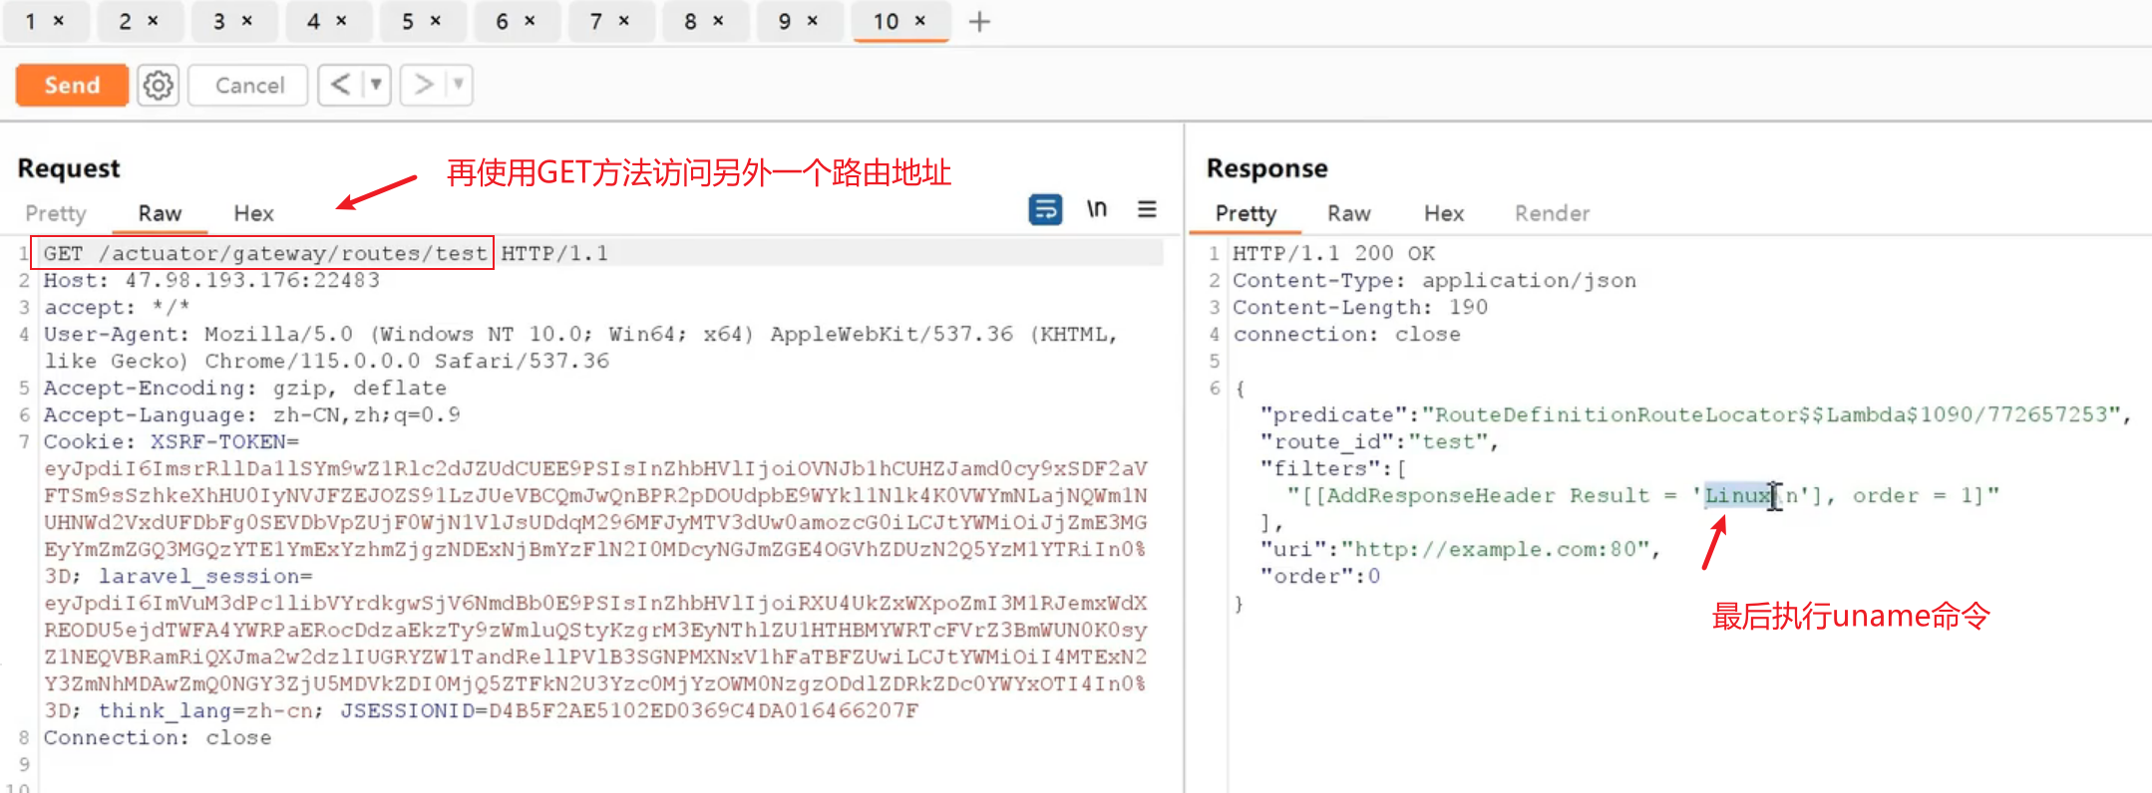Select the Pretty view in Request panel
This screenshot has height=793, width=2152.
[x=56, y=213]
